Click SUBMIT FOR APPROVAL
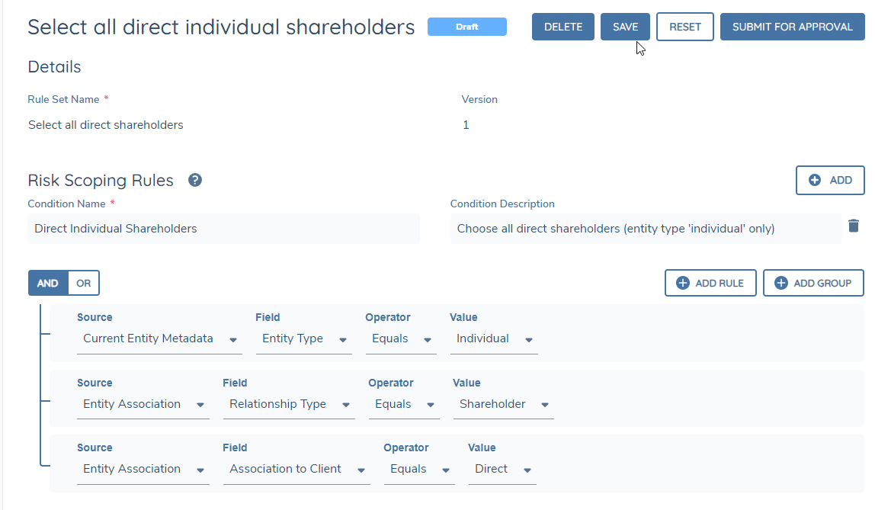 point(792,27)
